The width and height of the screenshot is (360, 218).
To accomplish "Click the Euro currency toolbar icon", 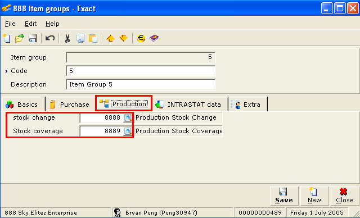I will point(141,38).
